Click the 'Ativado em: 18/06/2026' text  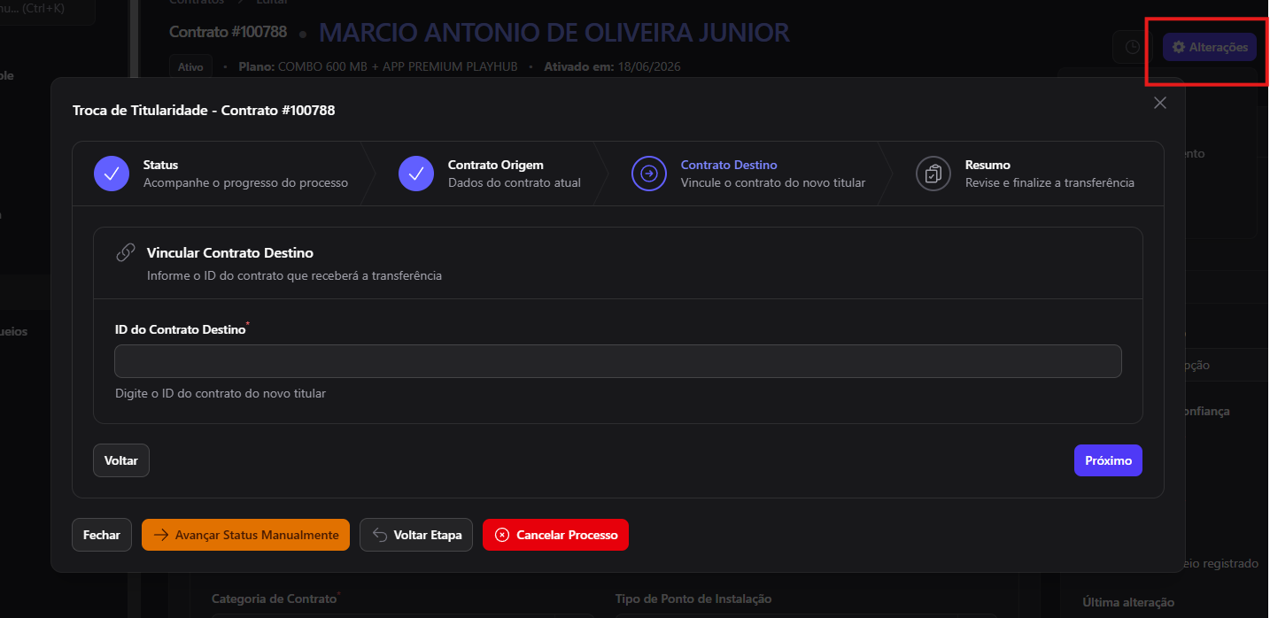612,66
